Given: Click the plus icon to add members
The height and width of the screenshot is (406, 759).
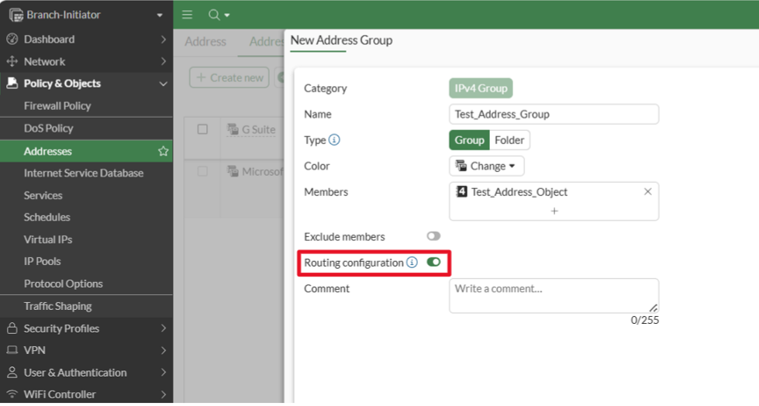Looking at the screenshot, I should pos(554,211).
